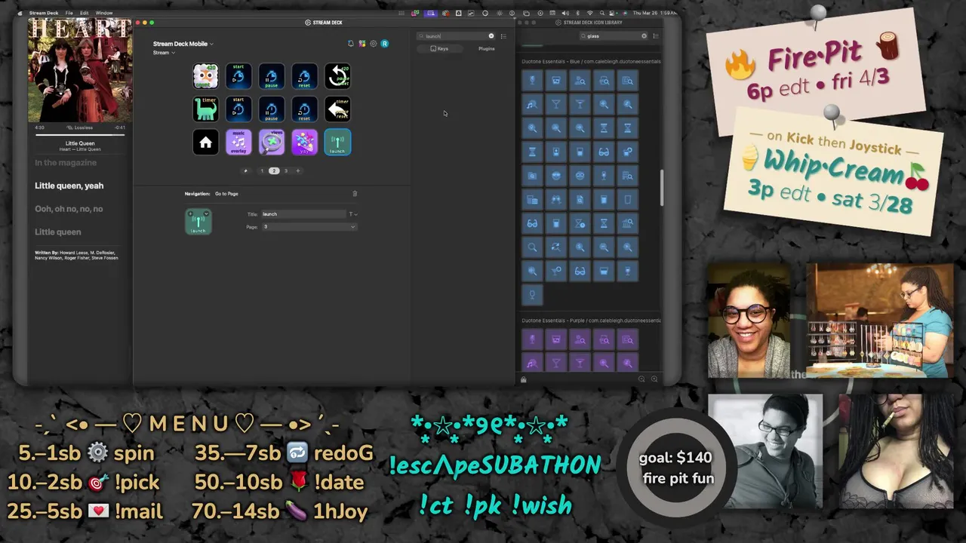The height and width of the screenshot is (543, 966).
Task: Switch to the Plugins tab
Action: click(x=486, y=49)
